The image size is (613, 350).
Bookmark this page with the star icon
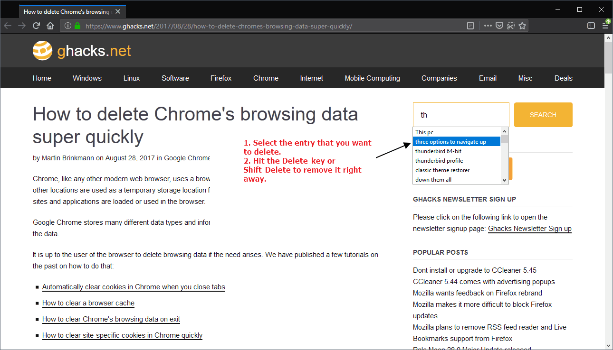(522, 26)
